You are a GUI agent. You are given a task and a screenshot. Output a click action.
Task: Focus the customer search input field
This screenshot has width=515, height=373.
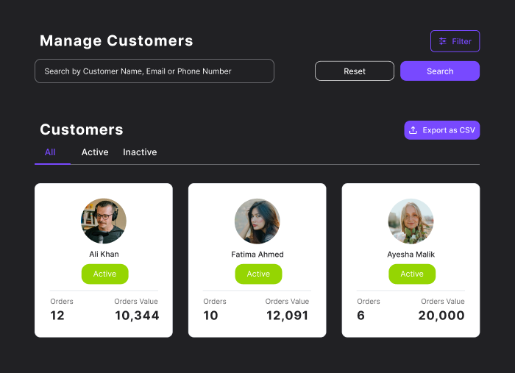click(x=154, y=71)
